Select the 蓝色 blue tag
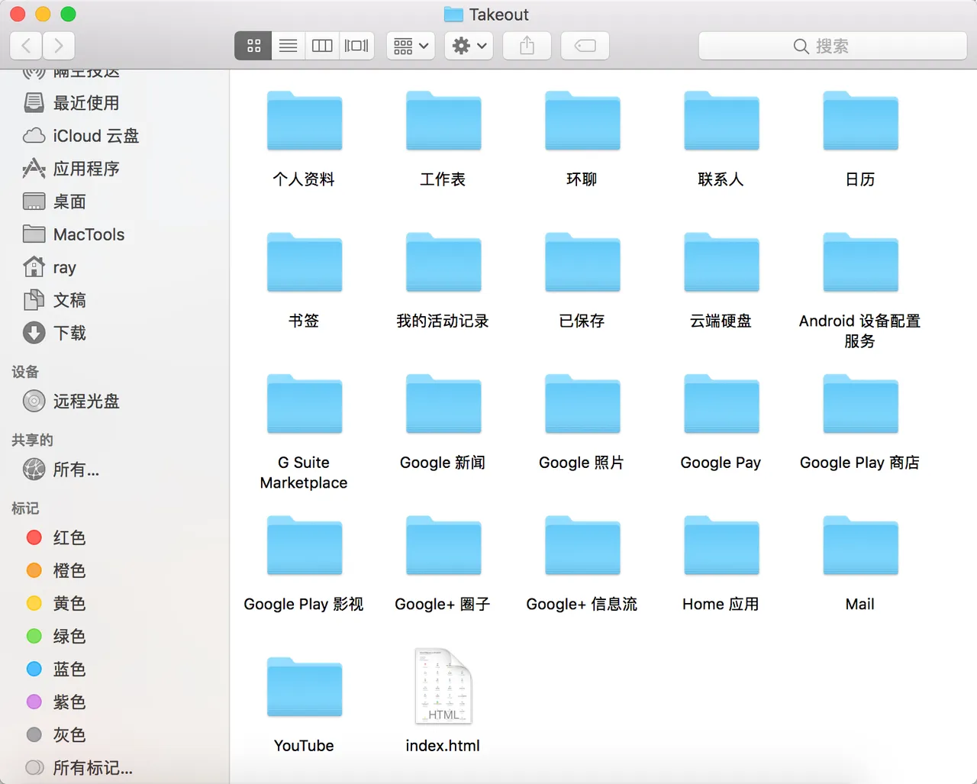 click(56, 669)
